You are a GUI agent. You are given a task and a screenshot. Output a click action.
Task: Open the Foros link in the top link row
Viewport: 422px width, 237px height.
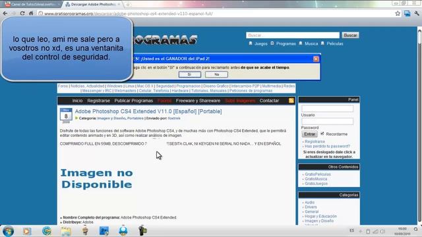tap(63, 86)
